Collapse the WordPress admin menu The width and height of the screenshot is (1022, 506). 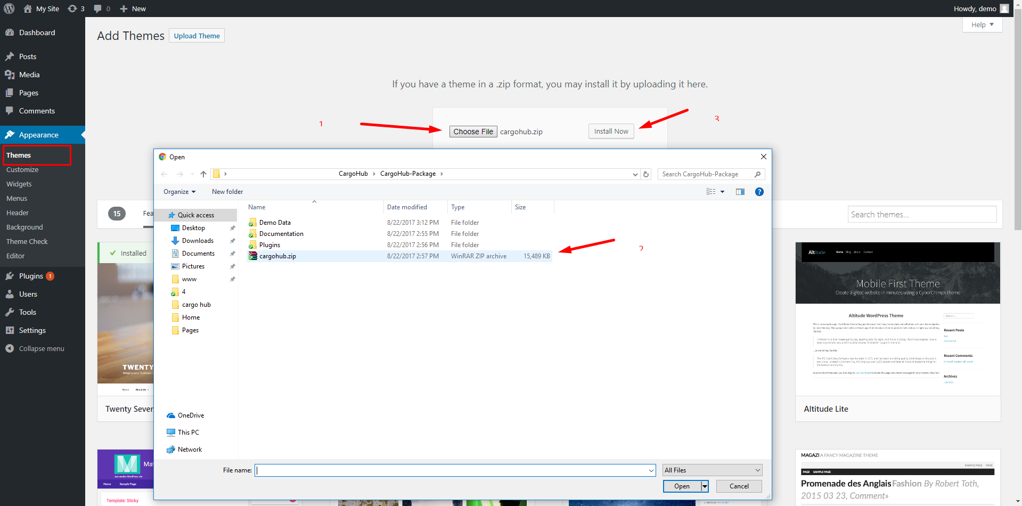click(35, 348)
